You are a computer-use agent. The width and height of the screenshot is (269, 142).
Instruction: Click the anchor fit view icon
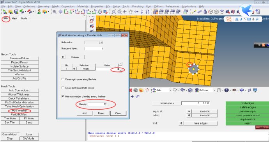(x=100, y=12)
